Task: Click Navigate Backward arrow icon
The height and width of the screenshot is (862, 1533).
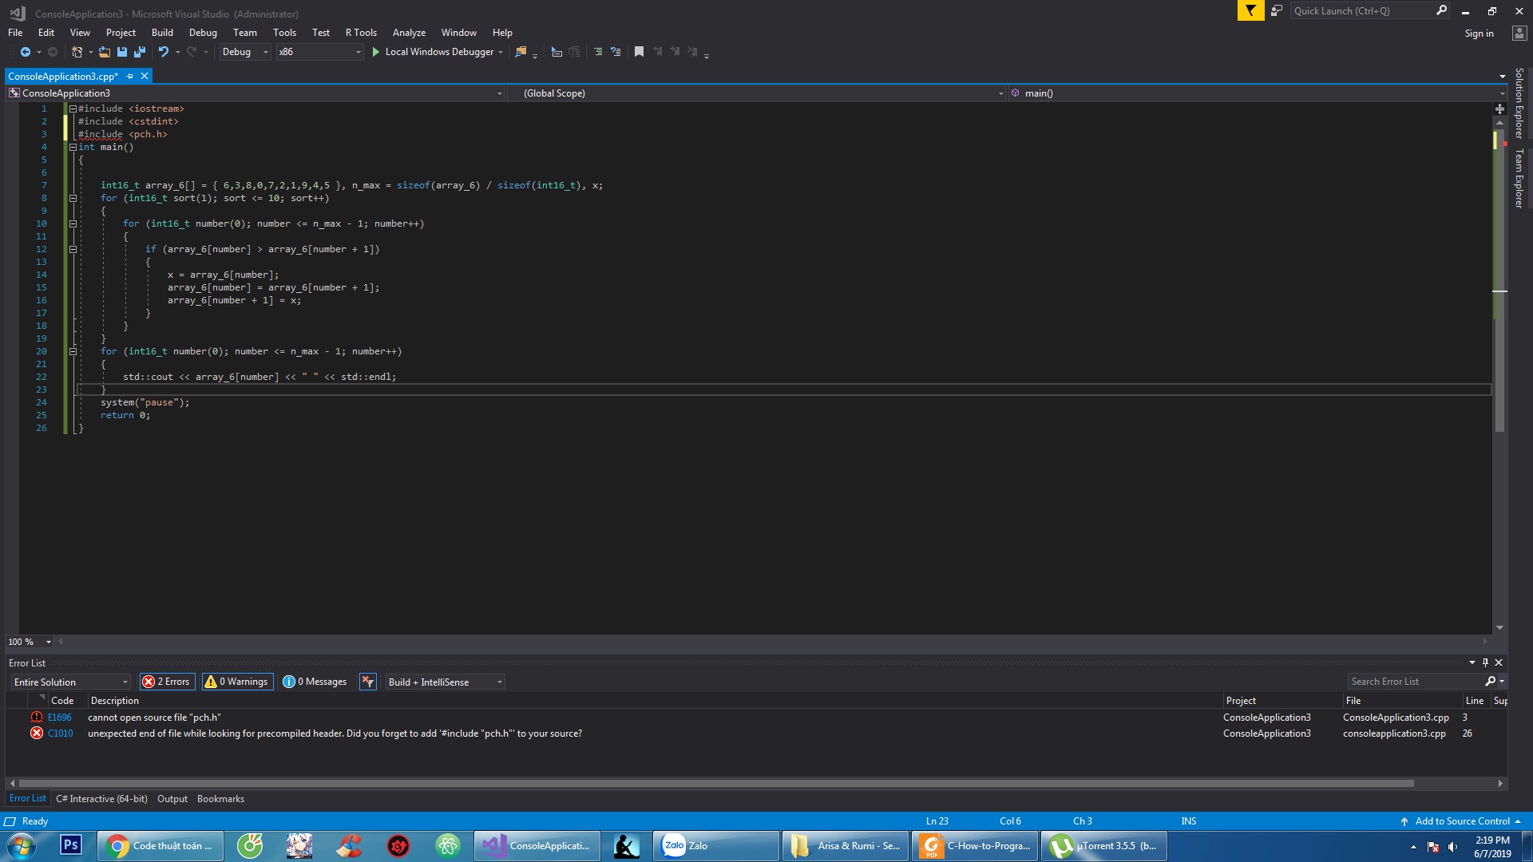Action: [26, 52]
